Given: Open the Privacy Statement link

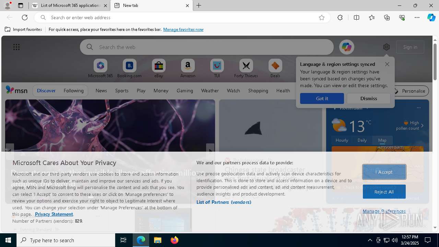Looking at the screenshot, I should (54, 214).
